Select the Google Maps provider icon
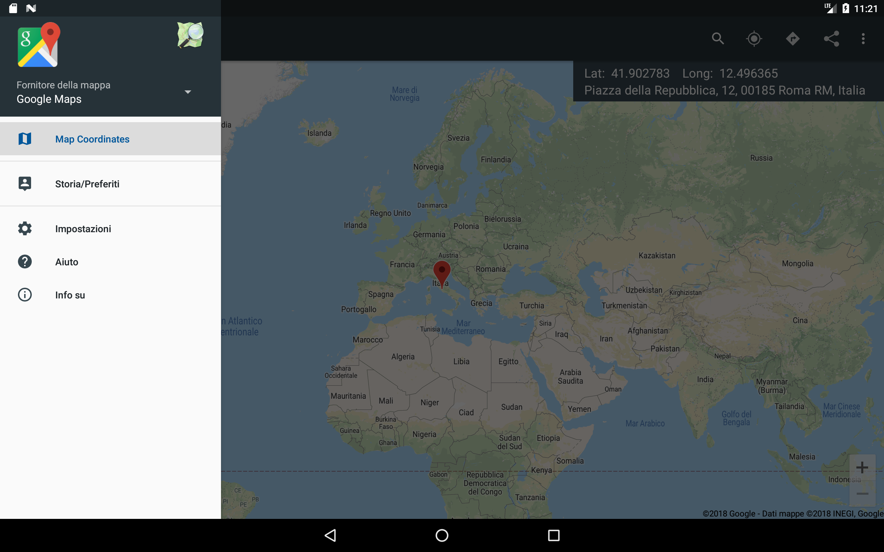This screenshot has width=884, height=552. coord(38,45)
